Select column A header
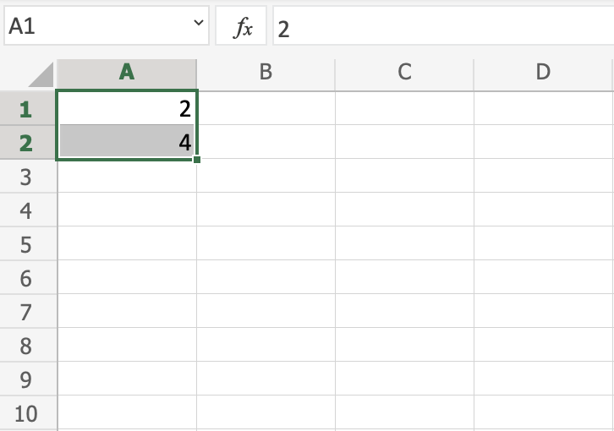614x431 pixels. pyautogui.click(x=127, y=72)
